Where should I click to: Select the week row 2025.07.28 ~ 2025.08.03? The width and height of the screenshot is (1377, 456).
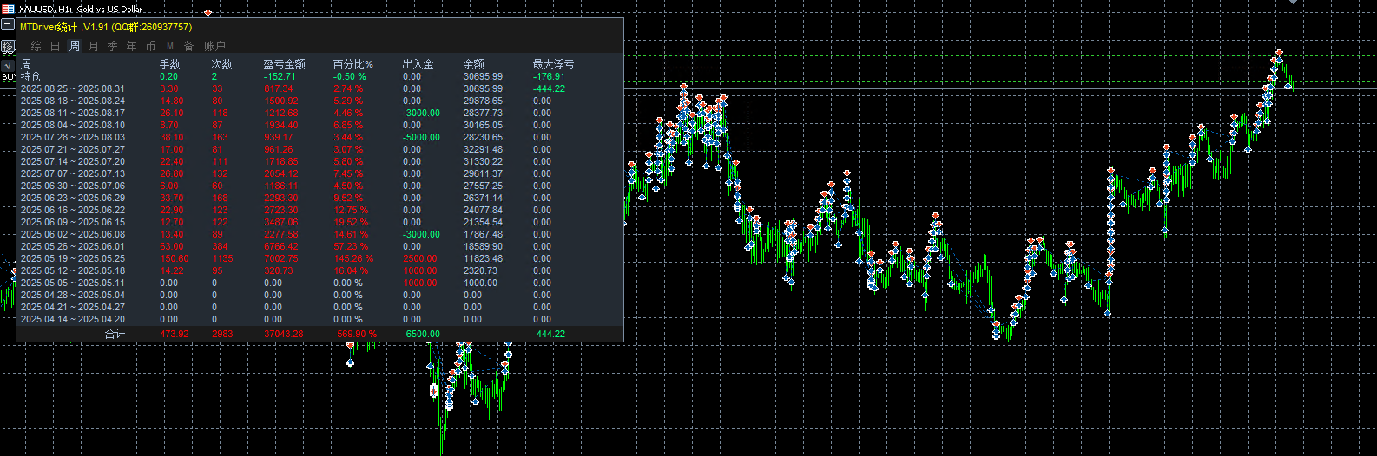pyautogui.click(x=73, y=137)
